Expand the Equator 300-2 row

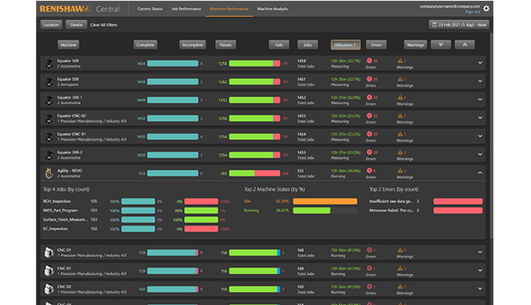(x=480, y=154)
